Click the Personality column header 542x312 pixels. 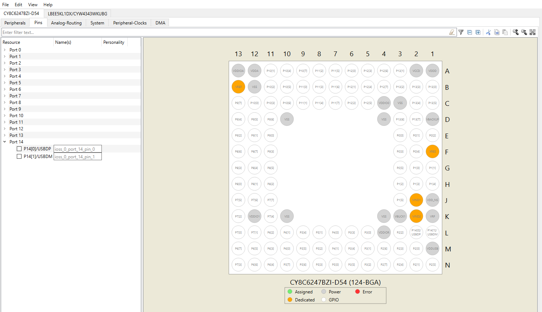click(x=114, y=42)
